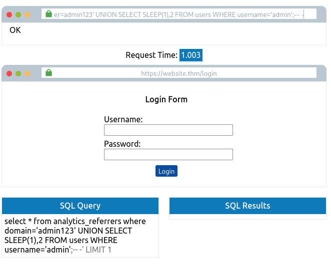Click the green padlock in the top browser
Image resolution: width=331 pixels, height=264 pixels.
click(x=49, y=14)
